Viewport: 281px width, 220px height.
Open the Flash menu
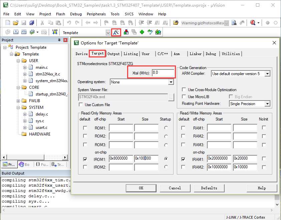[x=60, y=14]
